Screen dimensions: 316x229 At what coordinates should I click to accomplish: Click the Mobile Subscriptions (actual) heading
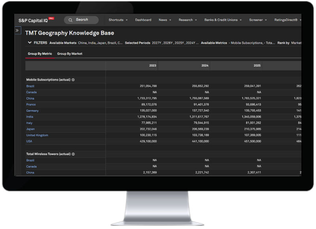pyautogui.click(x=48, y=80)
